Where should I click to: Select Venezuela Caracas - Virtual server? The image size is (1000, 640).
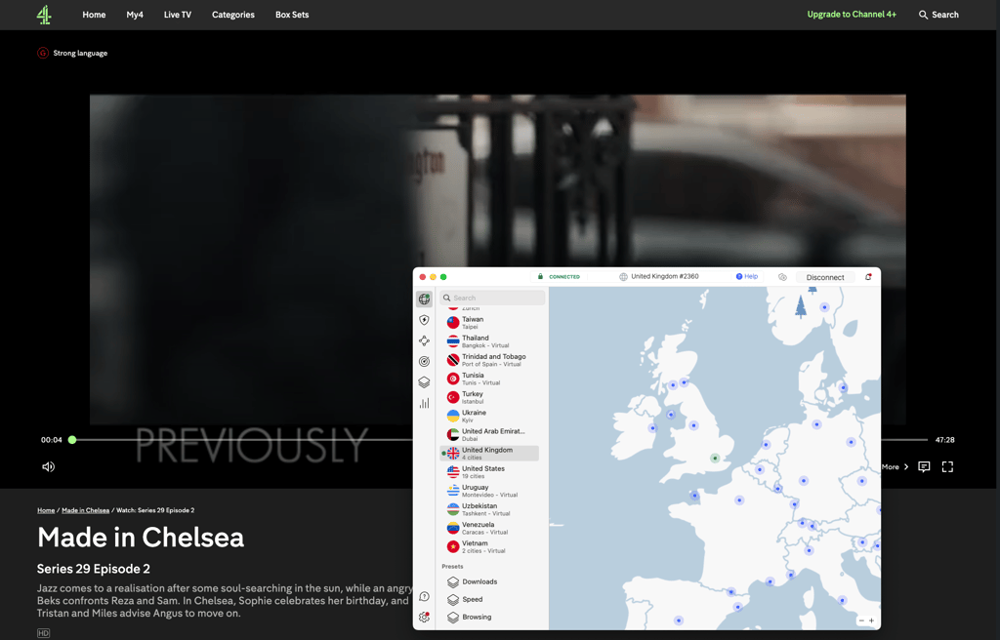(489, 528)
